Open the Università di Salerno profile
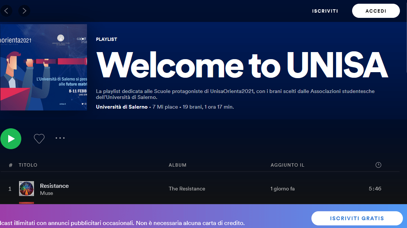The width and height of the screenshot is (407, 228). click(x=122, y=107)
